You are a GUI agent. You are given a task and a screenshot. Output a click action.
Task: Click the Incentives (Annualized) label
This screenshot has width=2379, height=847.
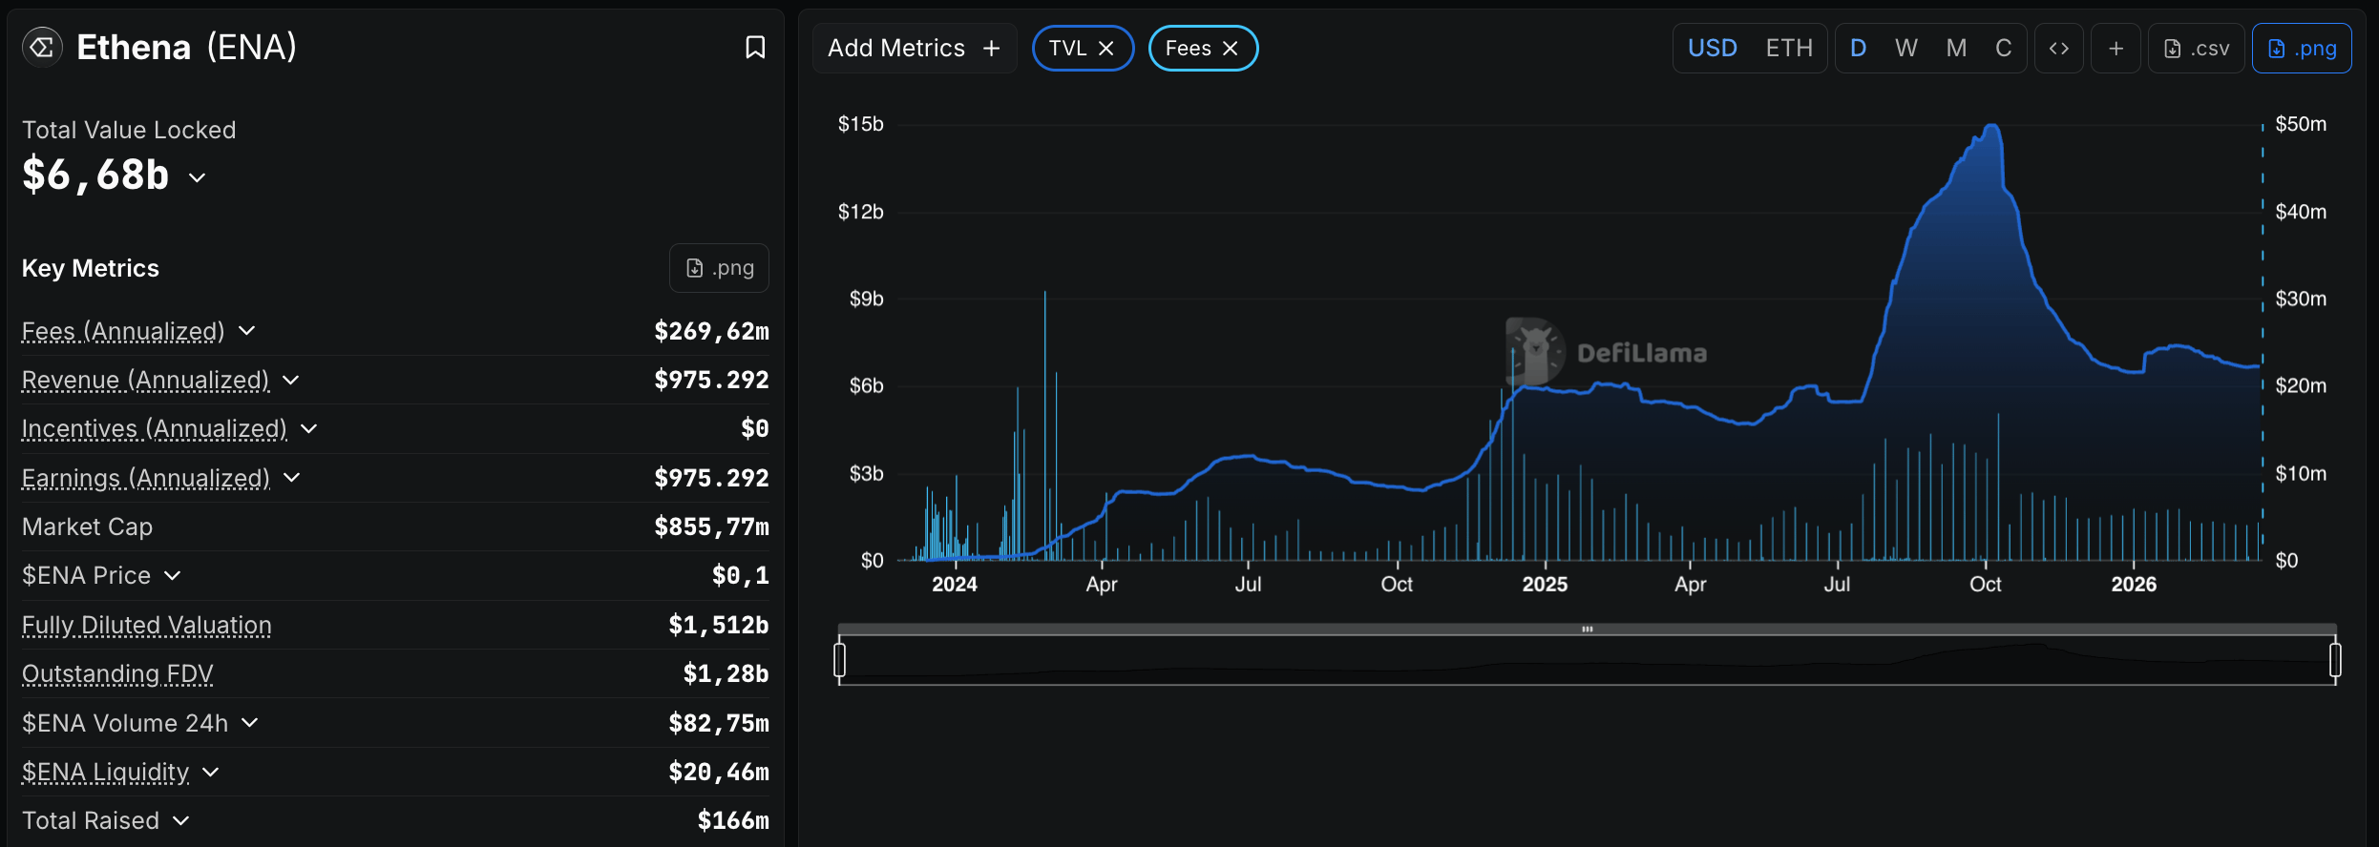[x=155, y=428]
